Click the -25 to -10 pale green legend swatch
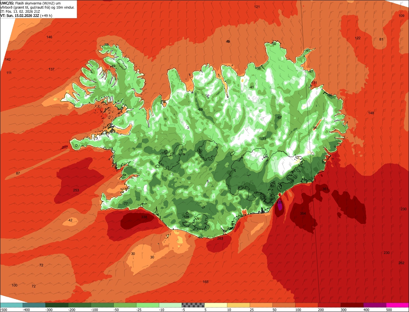The width and height of the screenshot is (409, 312). [x=148, y=305]
